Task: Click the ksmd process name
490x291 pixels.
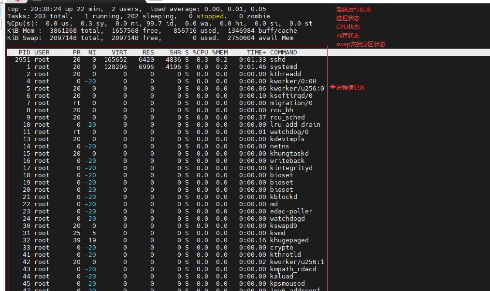Action: (x=278, y=233)
